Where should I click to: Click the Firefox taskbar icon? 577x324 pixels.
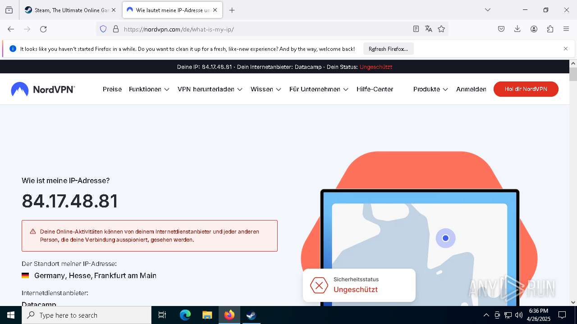pyautogui.click(x=229, y=315)
